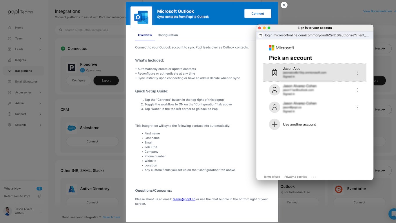This screenshot has height=223, width=396.
Task: Expand the Team submenu chevron
Action: point(40,39)
